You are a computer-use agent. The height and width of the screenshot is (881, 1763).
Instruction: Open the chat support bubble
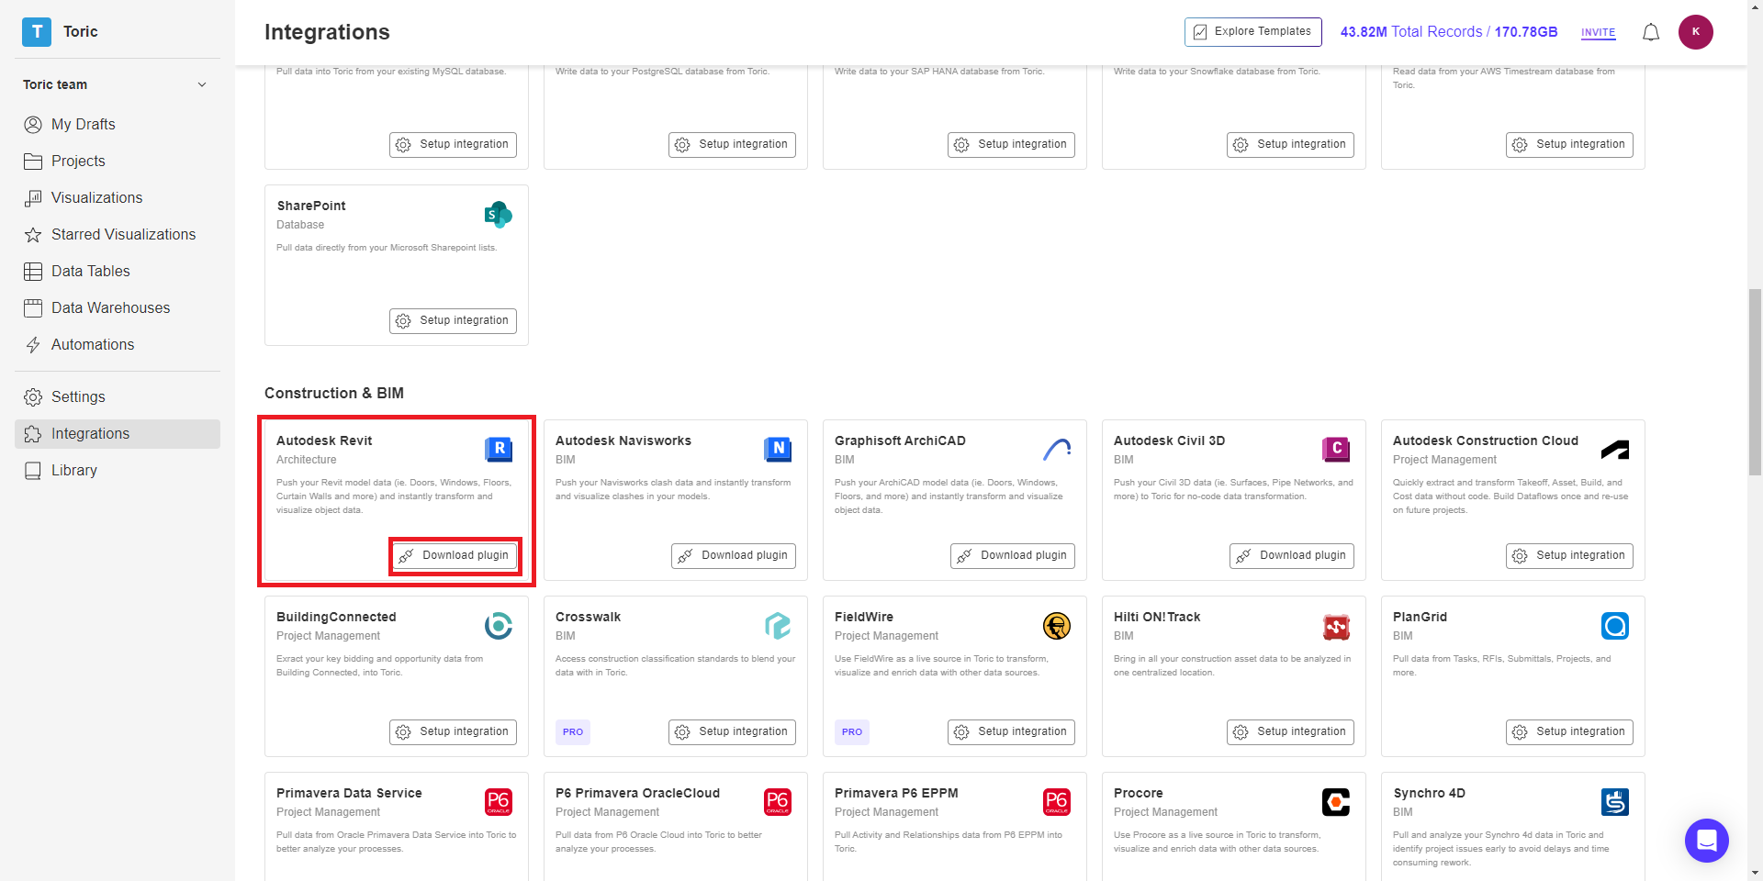click(1706, 840)
